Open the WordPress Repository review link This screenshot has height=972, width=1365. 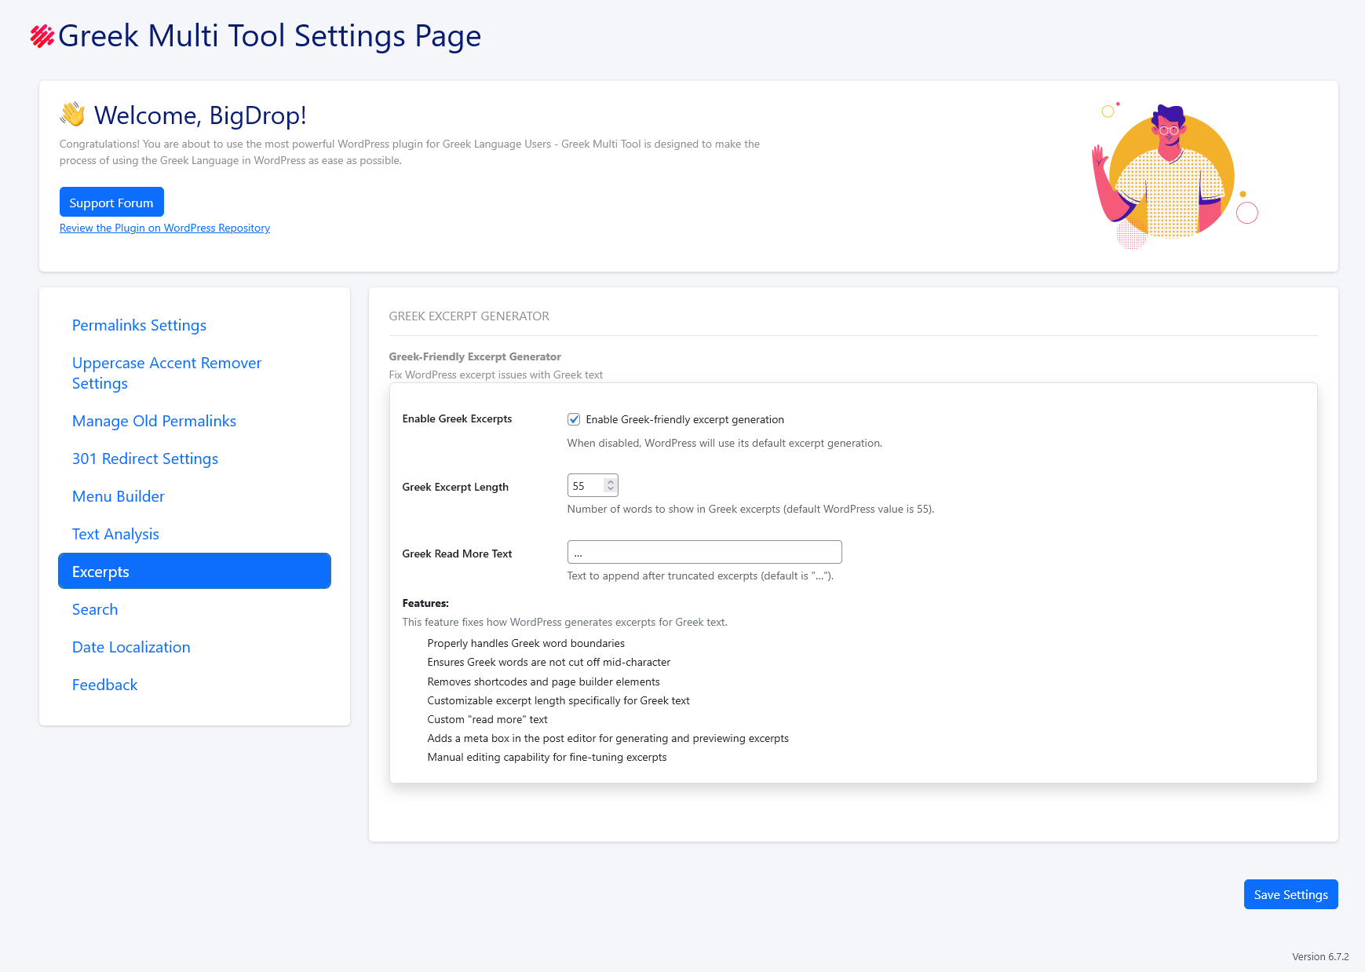(x=164, y=228)
